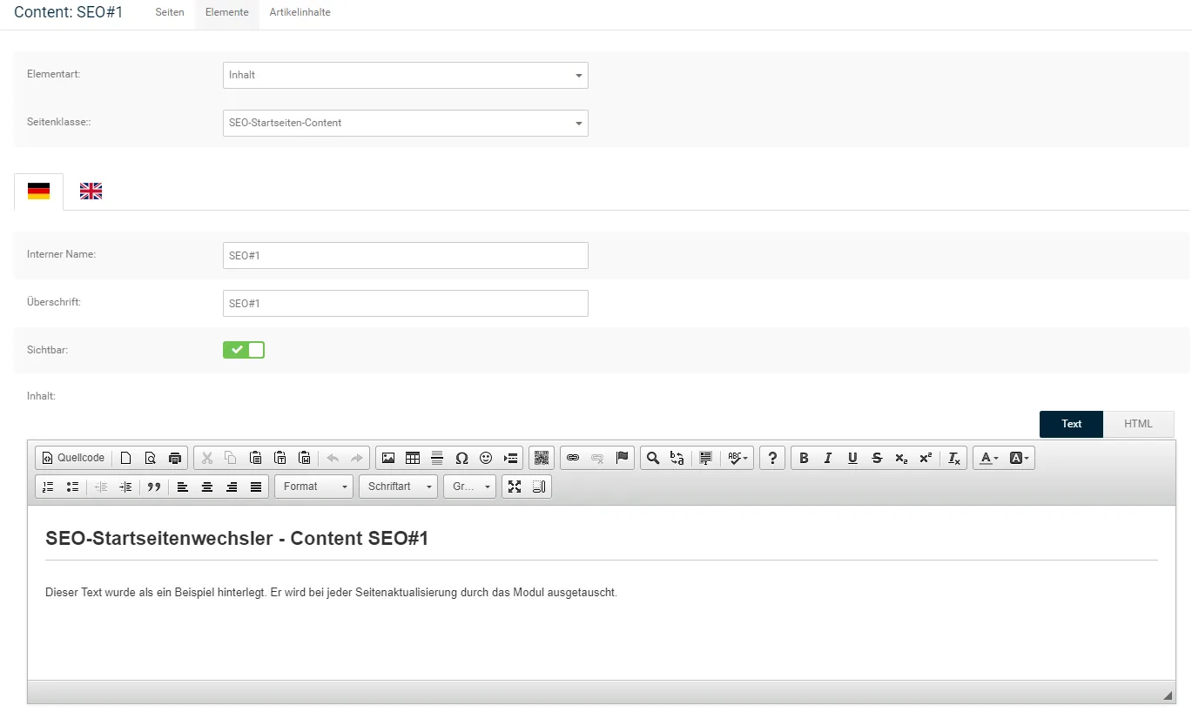This screenshot has width=1192, height=712.
Task: Insert a special character with the Omega icon
Action: pyautogui.click(x=461, y=458)
